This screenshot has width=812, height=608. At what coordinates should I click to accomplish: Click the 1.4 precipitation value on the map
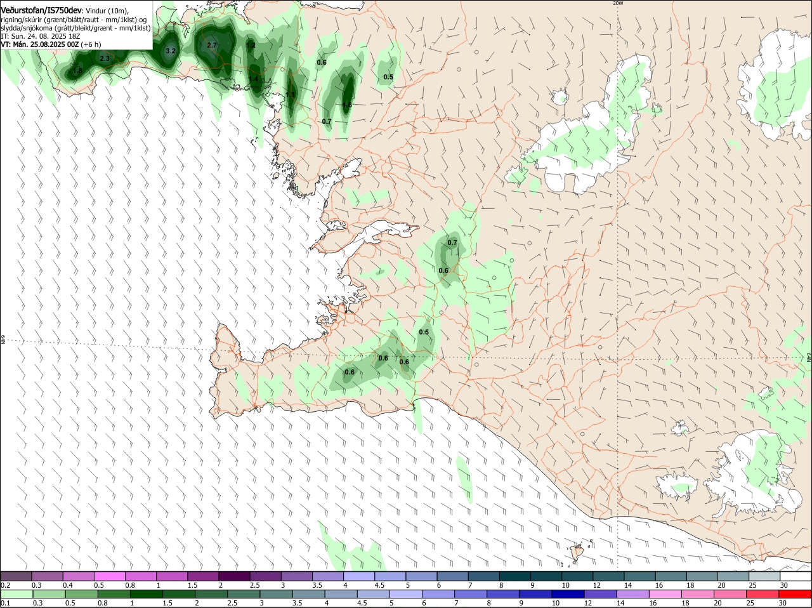(x=254, y=79)
